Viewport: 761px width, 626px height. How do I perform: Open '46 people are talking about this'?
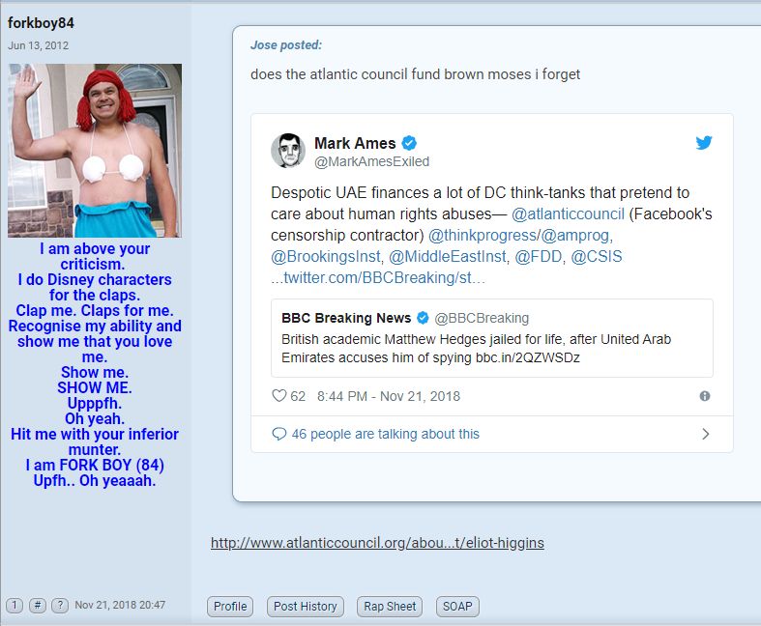click(386, 434)
